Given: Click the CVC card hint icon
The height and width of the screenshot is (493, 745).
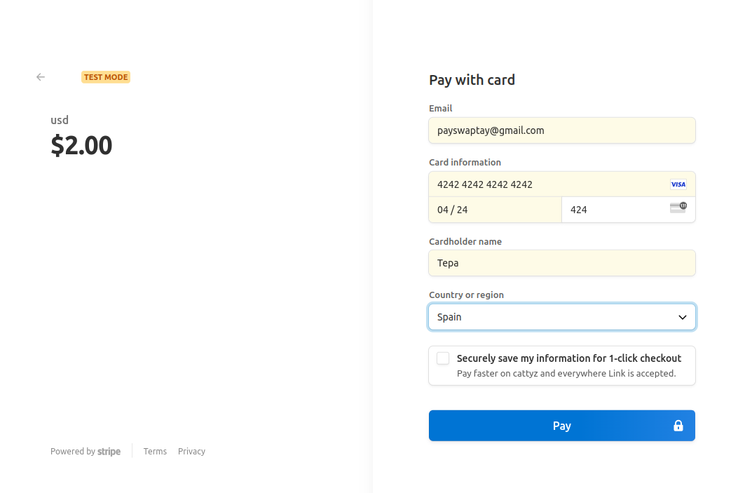Looking at the screenshot, I should pos(678,207).
